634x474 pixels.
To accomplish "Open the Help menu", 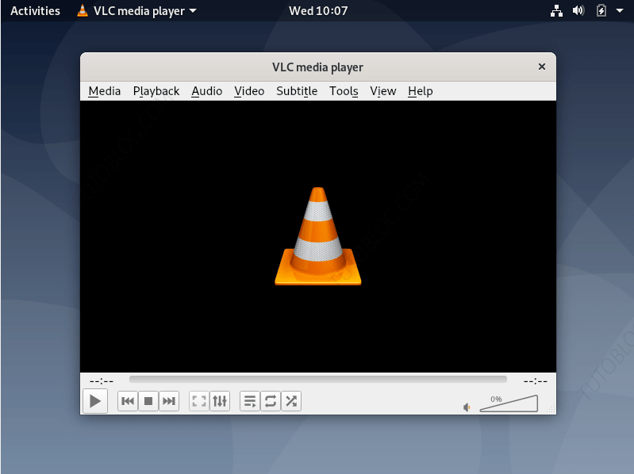I will point(420,91).
